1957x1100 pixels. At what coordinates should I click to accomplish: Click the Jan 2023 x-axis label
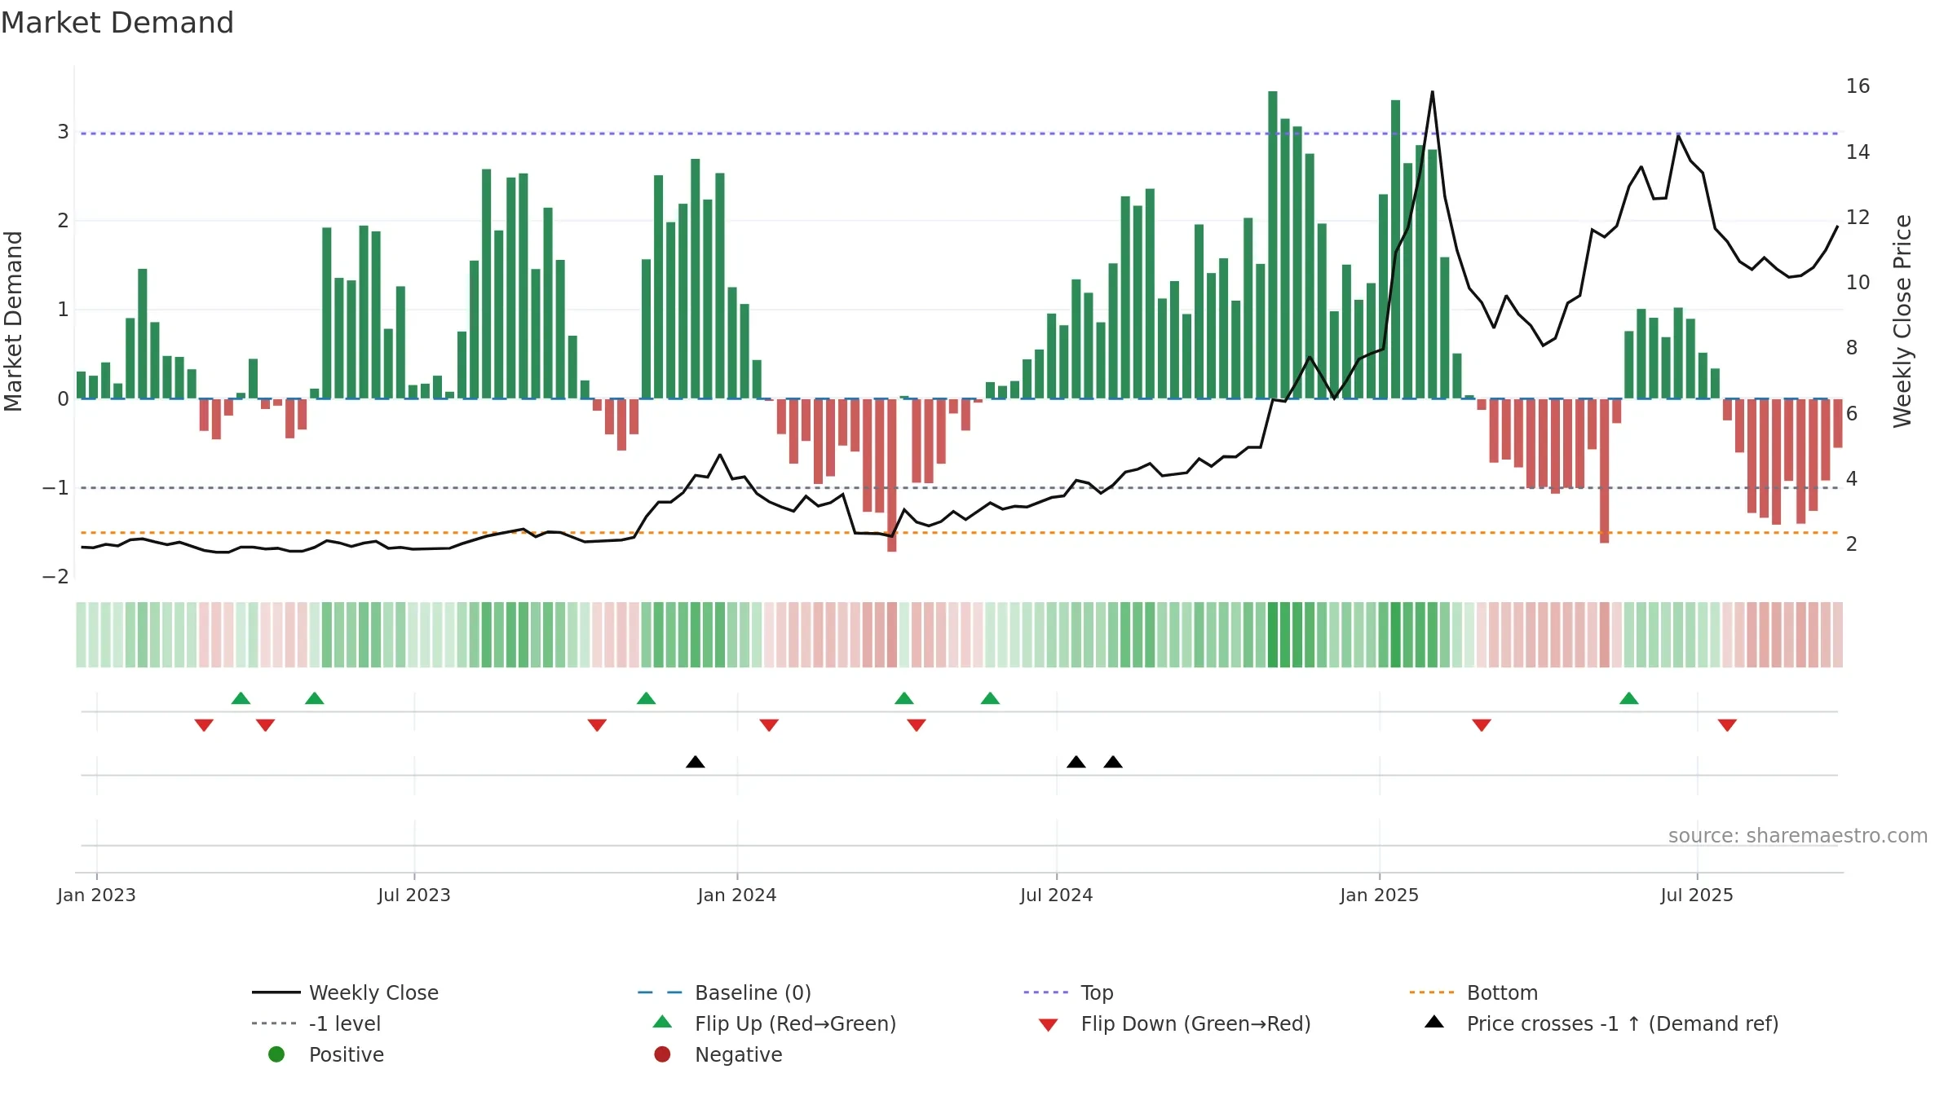tap(96, 895)
